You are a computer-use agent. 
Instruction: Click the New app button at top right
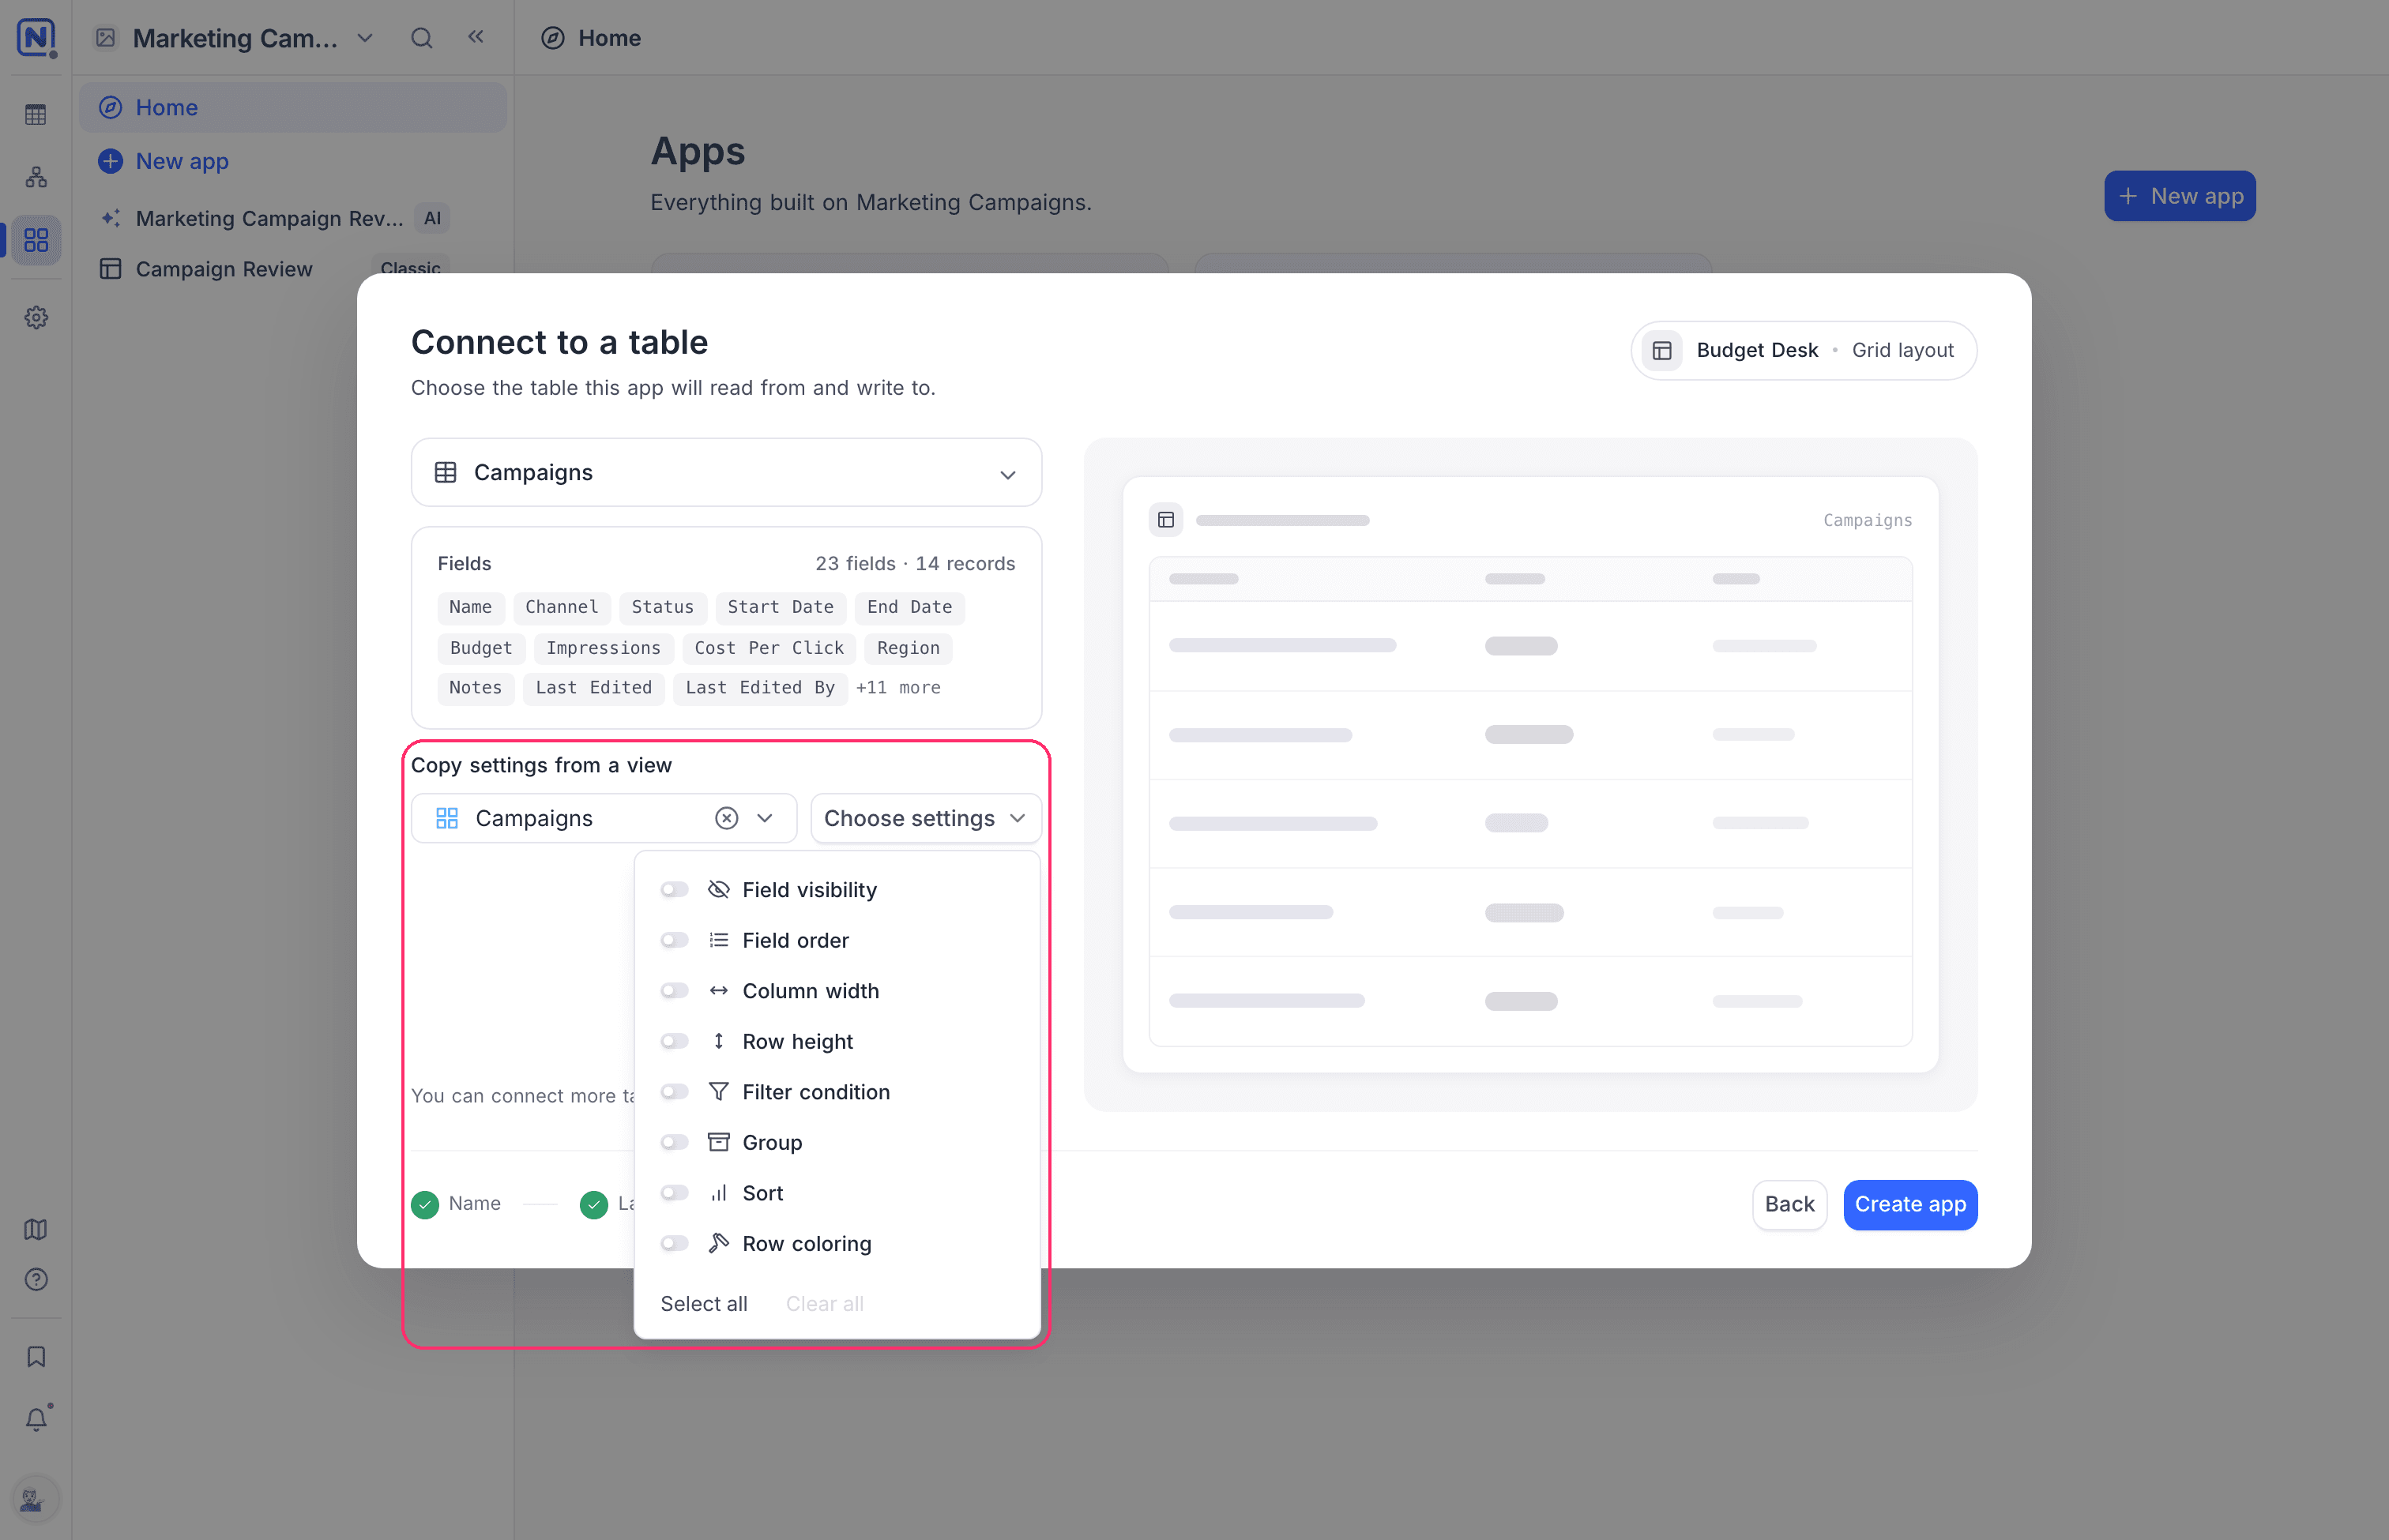tap(2180, 196)
